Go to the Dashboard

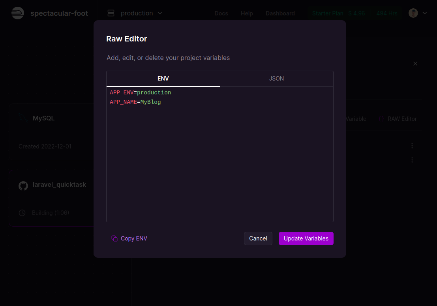280,13
